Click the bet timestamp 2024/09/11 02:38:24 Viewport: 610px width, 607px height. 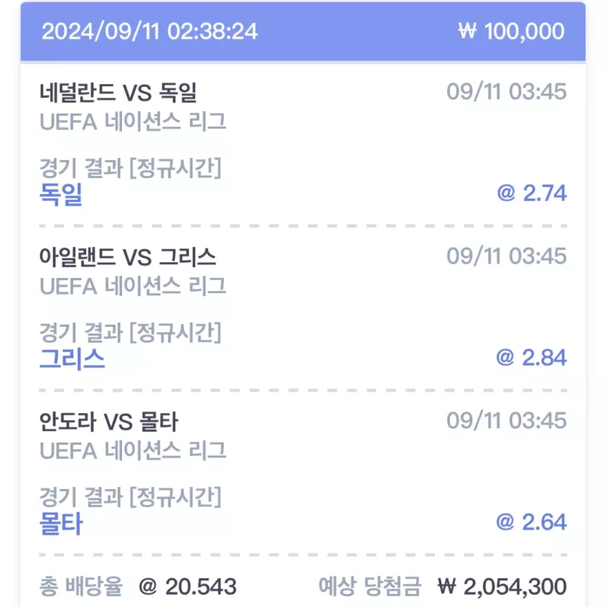(150, 31)
